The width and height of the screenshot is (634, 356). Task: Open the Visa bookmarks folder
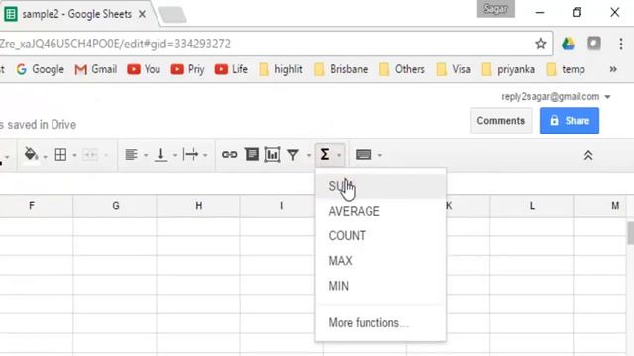(x=454, y=69)
